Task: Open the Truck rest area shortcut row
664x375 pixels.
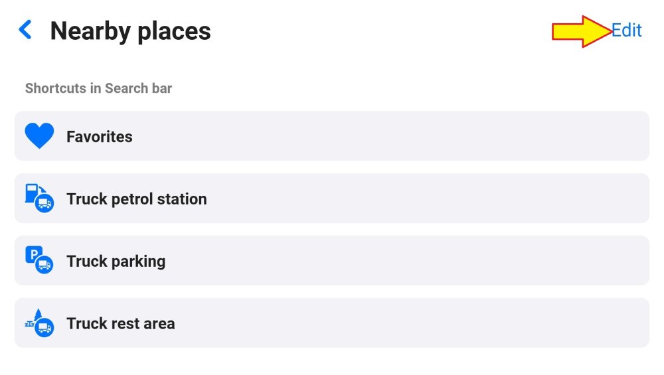Action: (332, 323)
